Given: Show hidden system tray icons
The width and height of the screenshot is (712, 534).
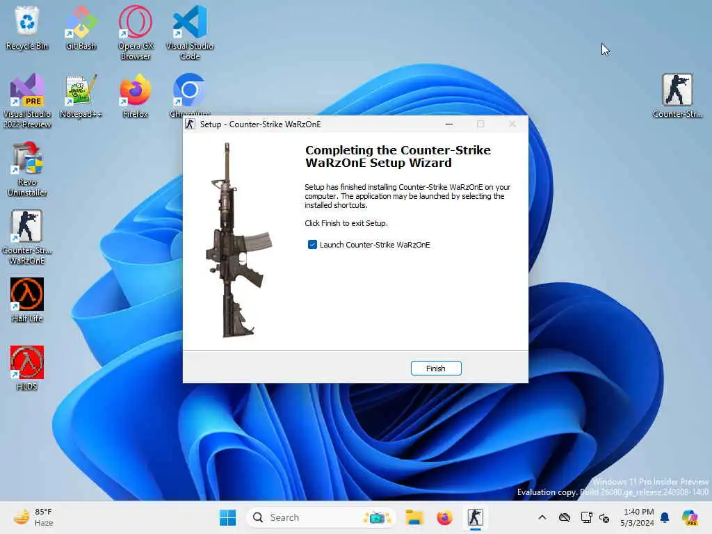Looking at the screenshot, I should [542, 517].
